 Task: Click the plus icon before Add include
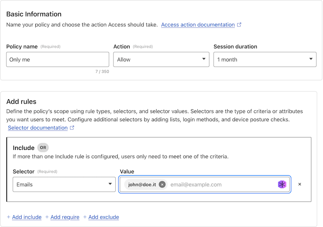(9, 217)
